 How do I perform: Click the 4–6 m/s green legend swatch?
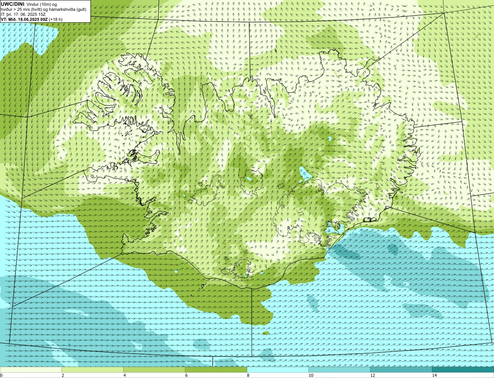click(154, 369)
